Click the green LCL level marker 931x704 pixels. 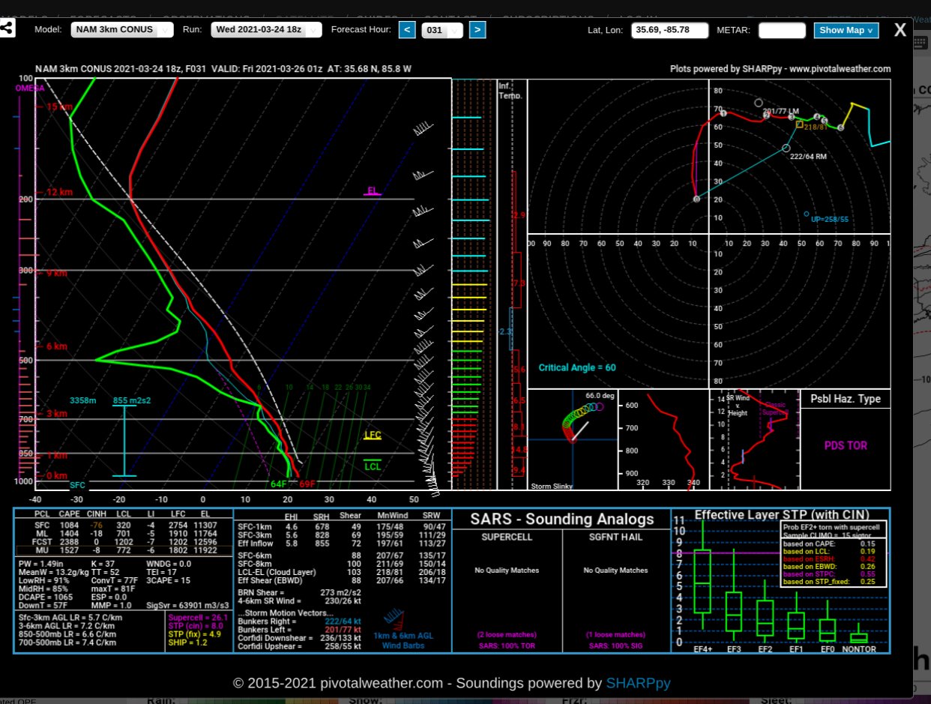pyautogui.click(x=373, y=466)
